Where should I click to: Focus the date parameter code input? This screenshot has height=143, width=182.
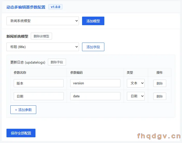tap(95, 96)
